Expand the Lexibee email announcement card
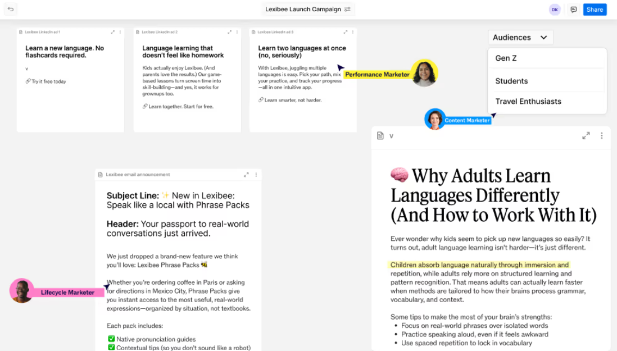The image size is (617, 351). (246, 175)
